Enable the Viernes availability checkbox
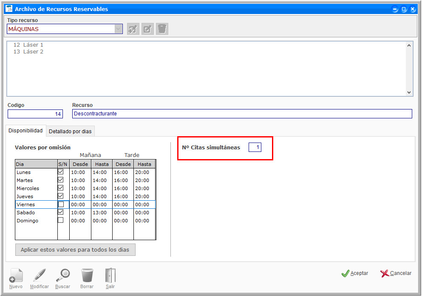The image size is (422, 297). click(x=61, y=205)
